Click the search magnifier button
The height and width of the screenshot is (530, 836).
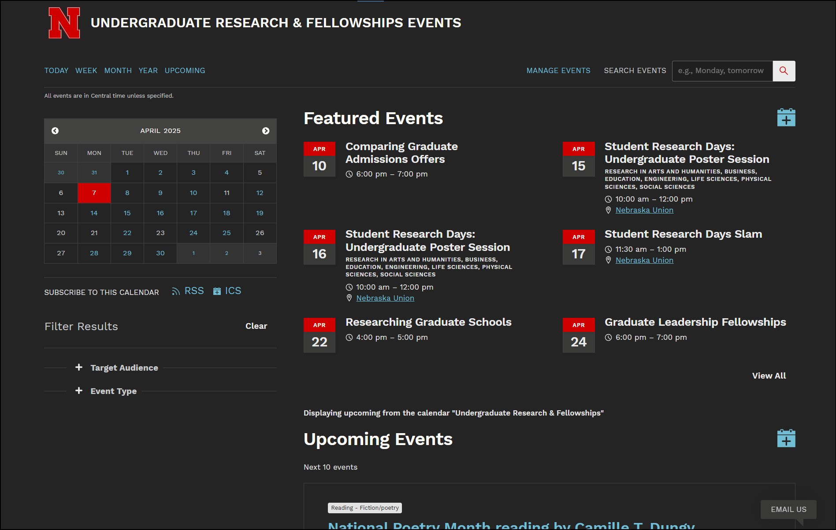tap(784, 71)
